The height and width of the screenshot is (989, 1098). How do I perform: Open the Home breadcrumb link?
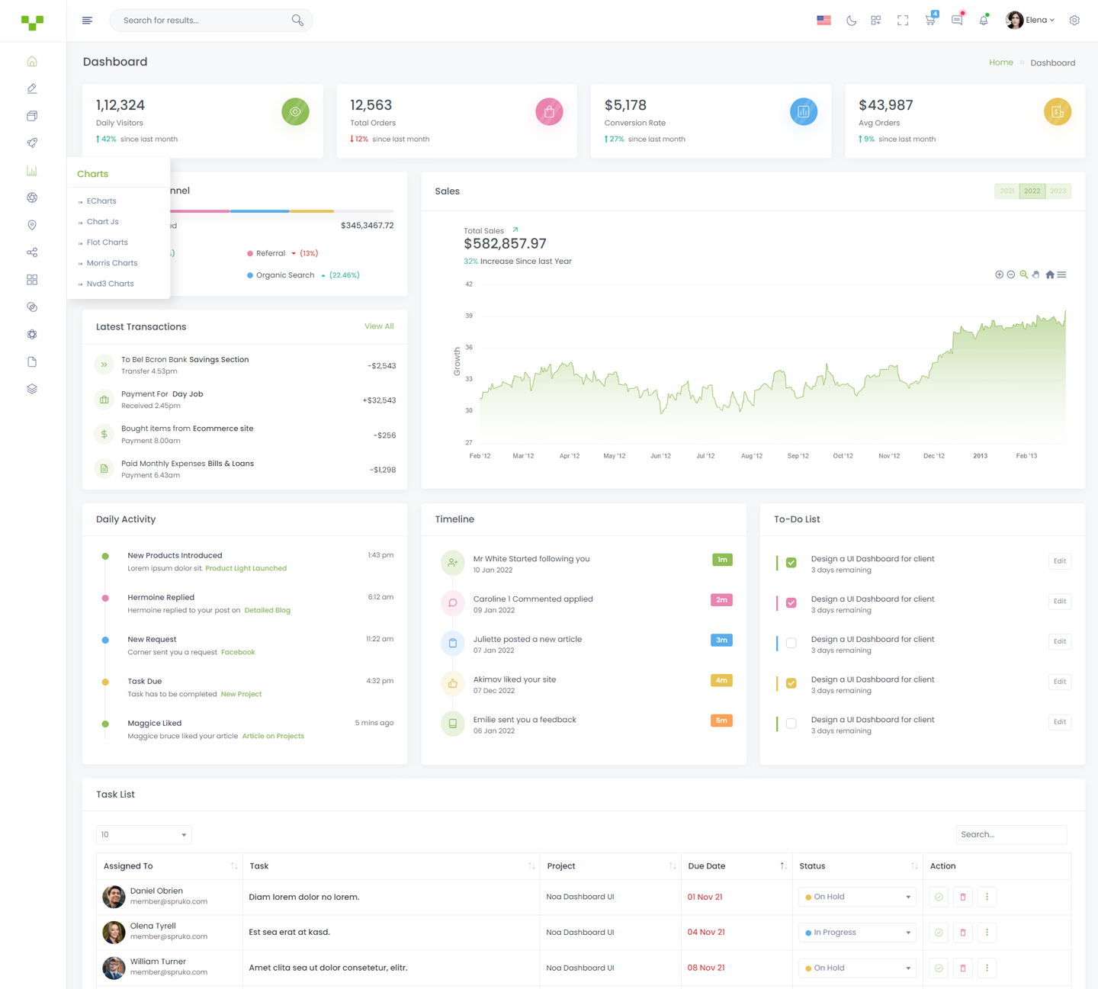[1000, 63]
